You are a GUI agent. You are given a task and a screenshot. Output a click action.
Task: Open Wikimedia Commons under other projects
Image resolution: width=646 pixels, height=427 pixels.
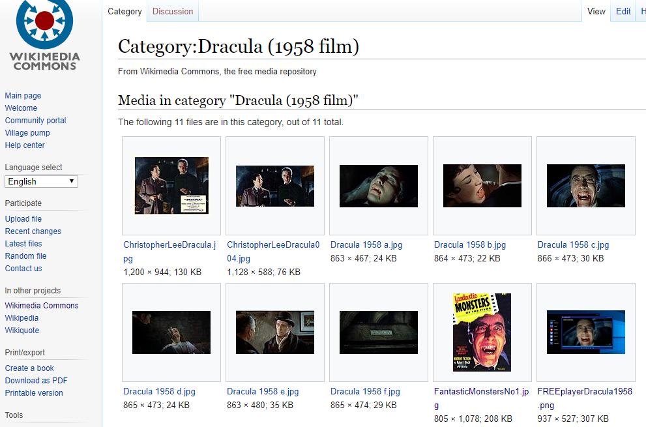(42, 305)
